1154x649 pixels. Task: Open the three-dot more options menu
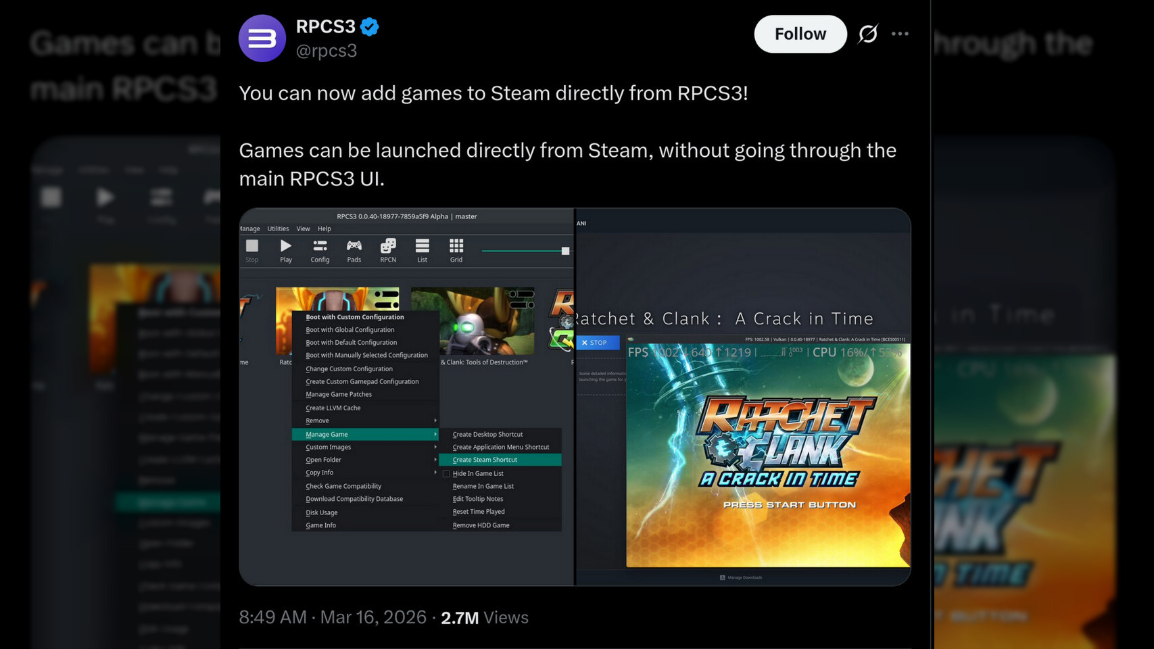click(900, 34)
